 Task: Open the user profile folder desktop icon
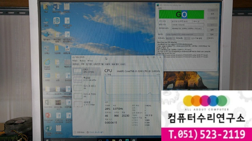tap(46, 8)
